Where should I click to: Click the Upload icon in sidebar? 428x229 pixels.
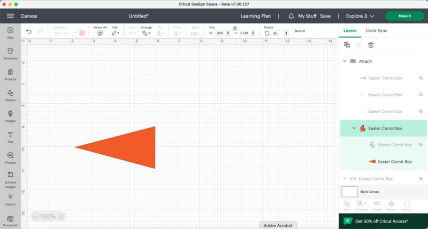click(10, 198)
